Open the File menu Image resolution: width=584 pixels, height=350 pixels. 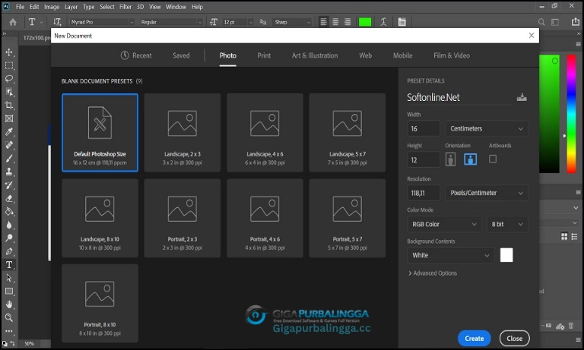coord(20,7)
